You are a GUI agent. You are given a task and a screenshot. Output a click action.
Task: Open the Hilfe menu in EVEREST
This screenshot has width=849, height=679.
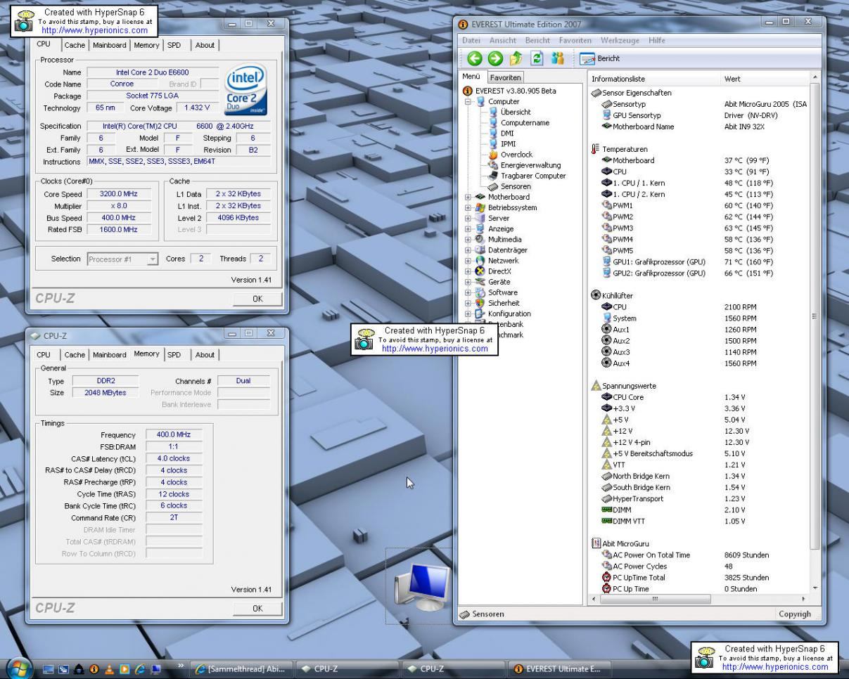point(657,40)
